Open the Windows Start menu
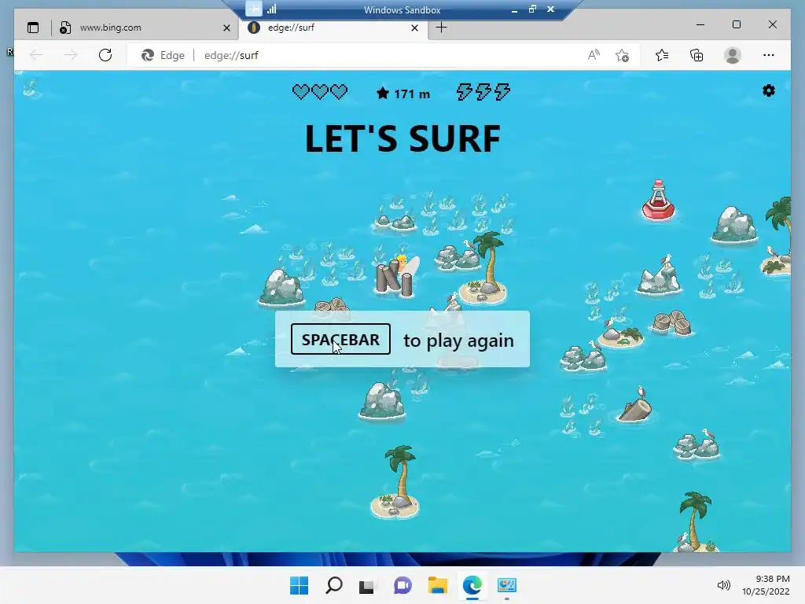 click(x=299, y=585)
